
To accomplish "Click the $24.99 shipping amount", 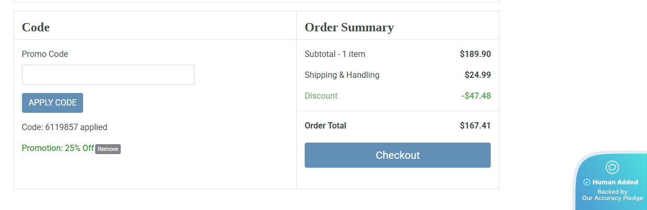I will (x=478, y=75).
